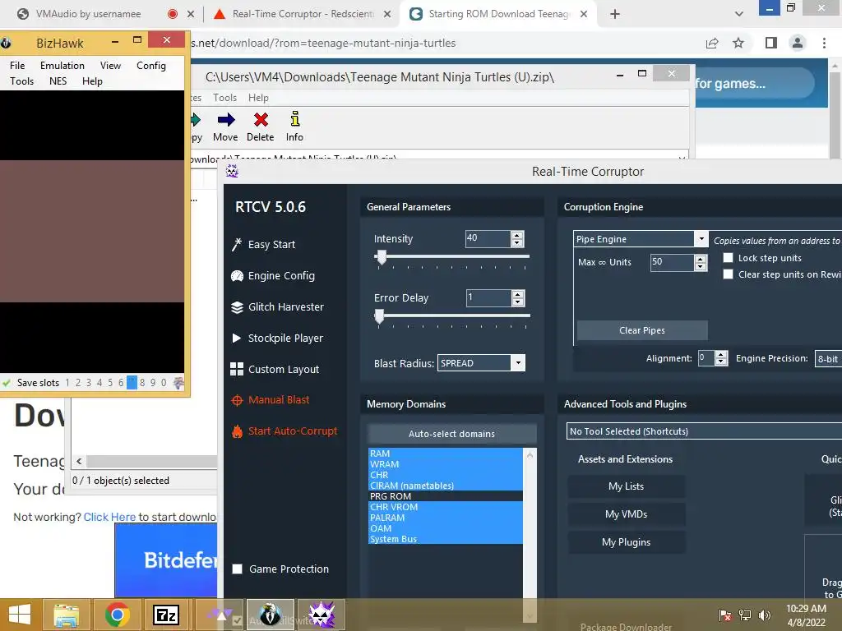Click Auto-select domains button
The height and width of the screenshot is (631, 842).
451,434
